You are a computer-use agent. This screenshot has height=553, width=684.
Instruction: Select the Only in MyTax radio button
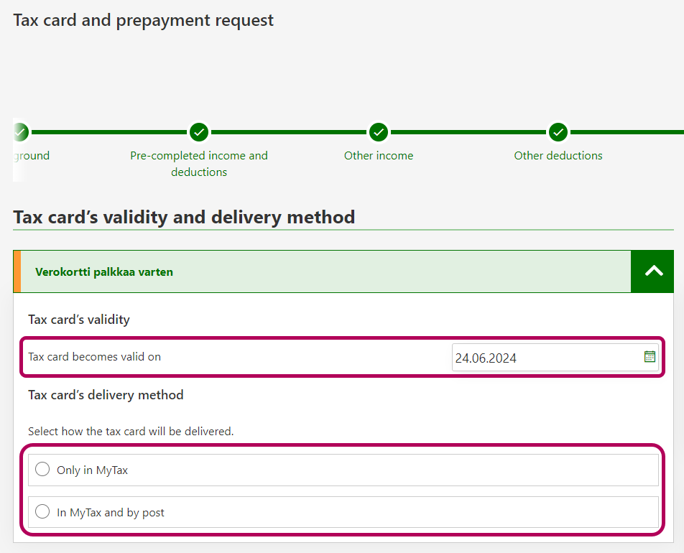tap(43, 470)
